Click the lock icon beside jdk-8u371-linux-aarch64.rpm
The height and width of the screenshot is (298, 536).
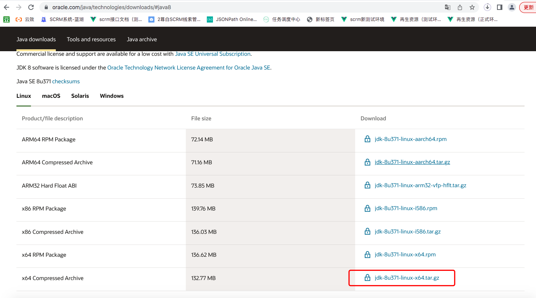(x=367, y=139)
